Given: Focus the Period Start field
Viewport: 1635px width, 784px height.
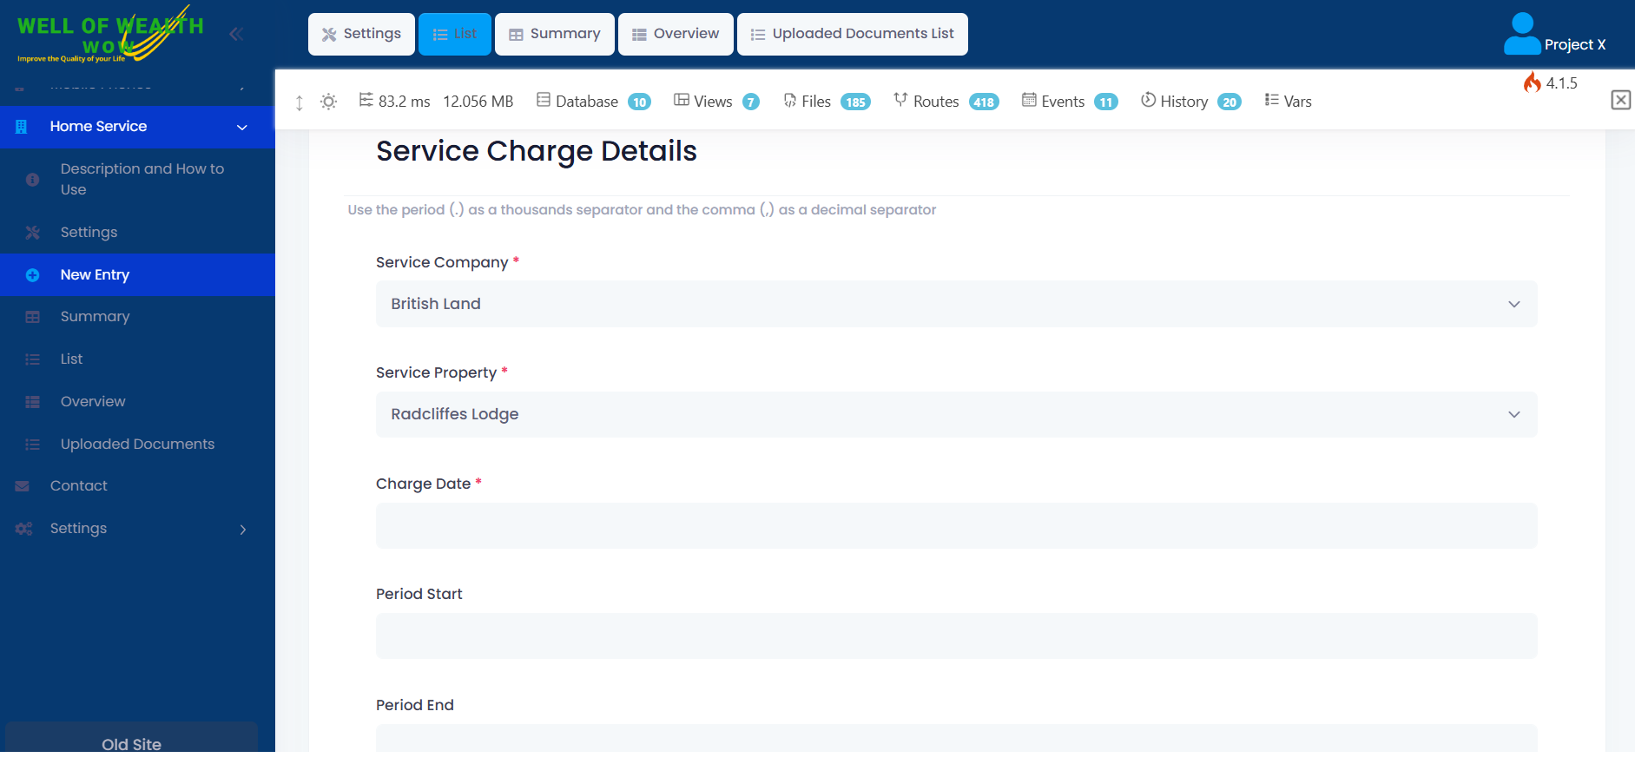Looking at the screenshot, I should 956,636.
